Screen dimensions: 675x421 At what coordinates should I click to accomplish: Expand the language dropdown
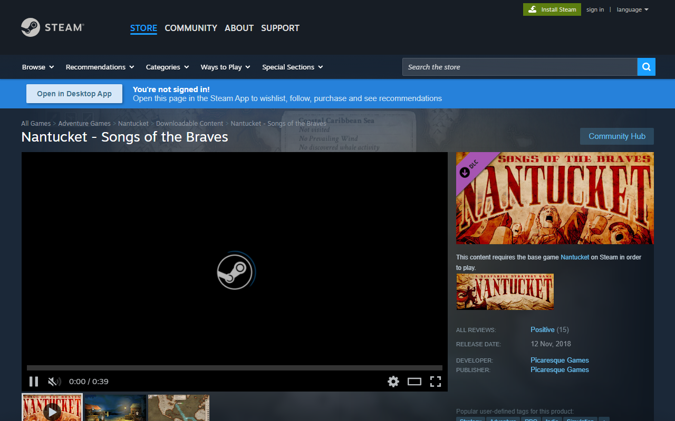(x=632, y=9)
